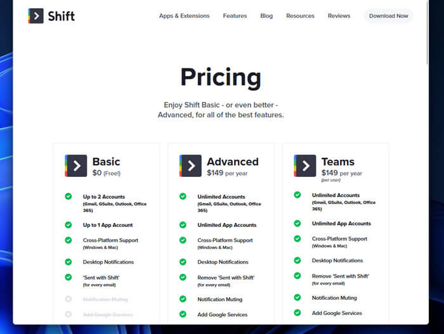Viewport: 444px width, 334px height.
Task: Open the Apps & Extensions menu
Action: (184, 16)
